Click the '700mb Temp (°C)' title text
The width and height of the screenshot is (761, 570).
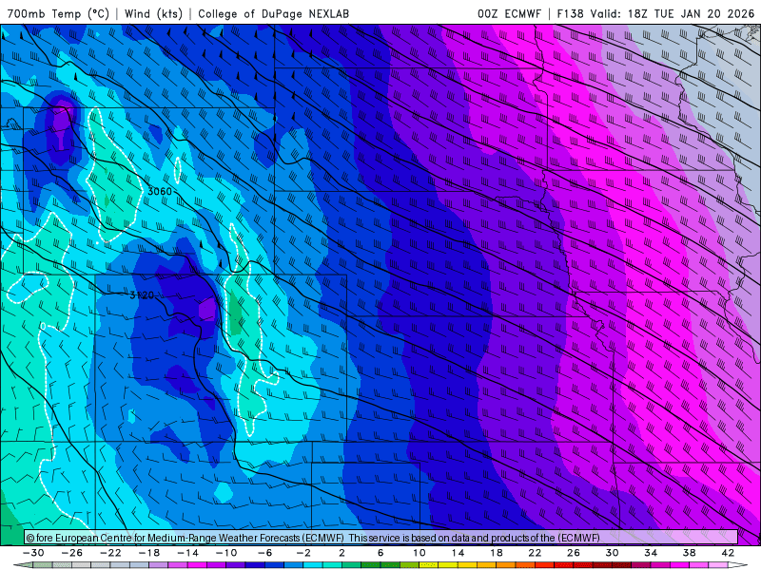tap(58, 13)
